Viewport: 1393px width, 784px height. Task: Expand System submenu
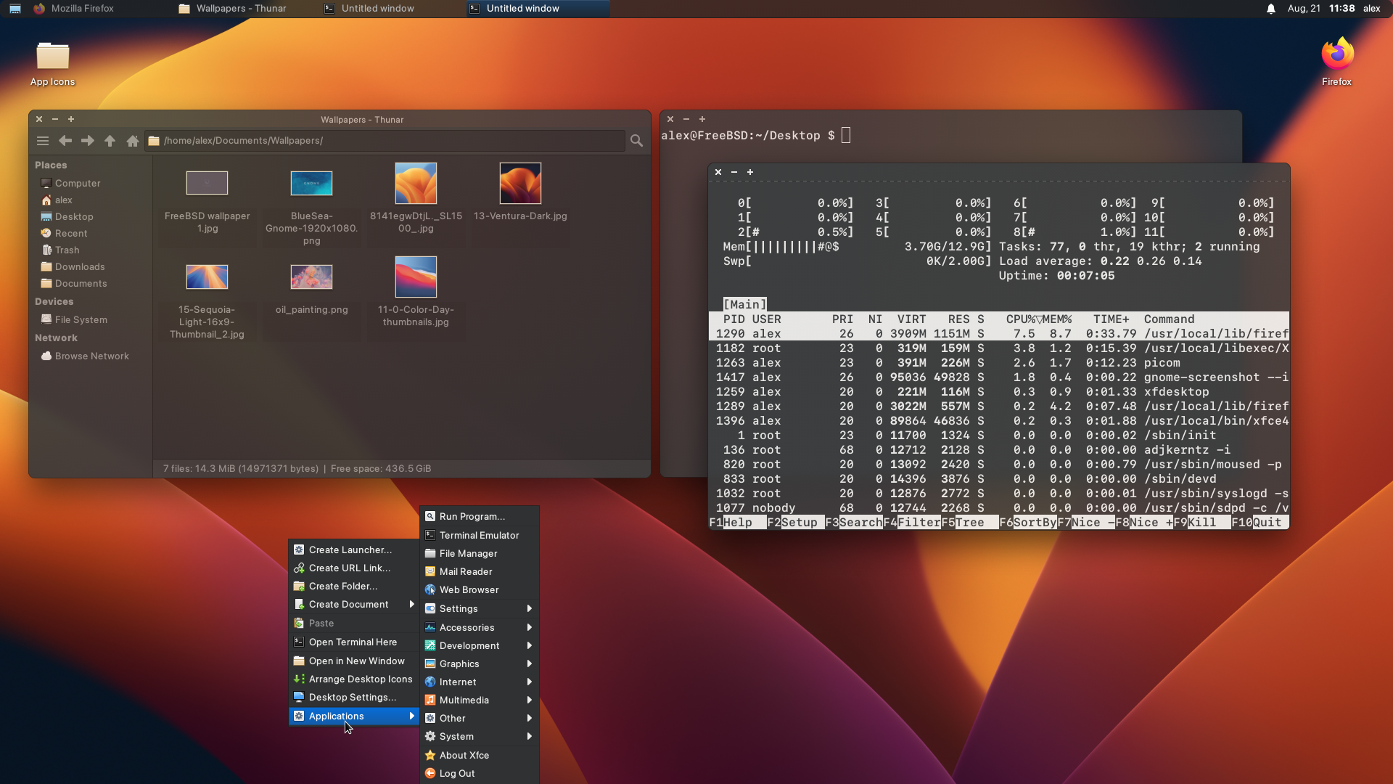[x=480, y=737]
